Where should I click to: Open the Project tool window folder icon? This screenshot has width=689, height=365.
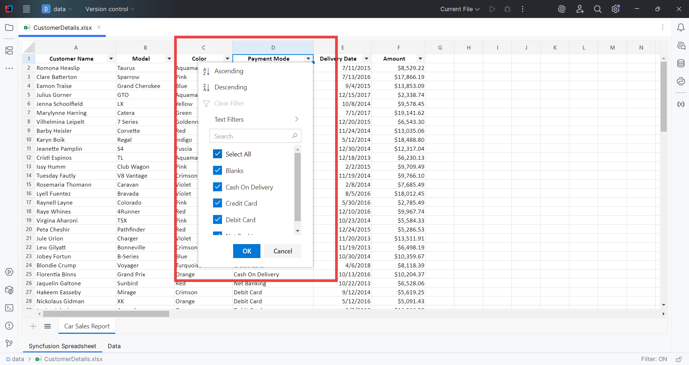pyautogui.click(x=9, y=28)
